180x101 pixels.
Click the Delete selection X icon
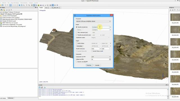[x=27, y=5]
